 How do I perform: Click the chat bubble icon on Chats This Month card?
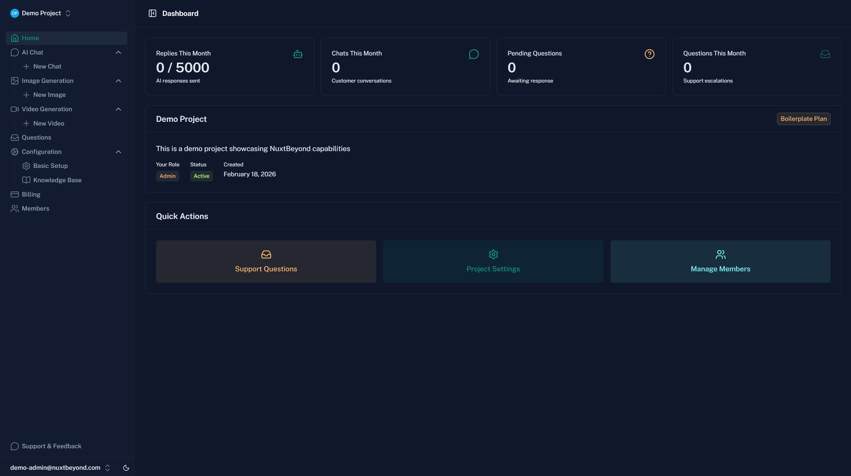tap(474, 54)
